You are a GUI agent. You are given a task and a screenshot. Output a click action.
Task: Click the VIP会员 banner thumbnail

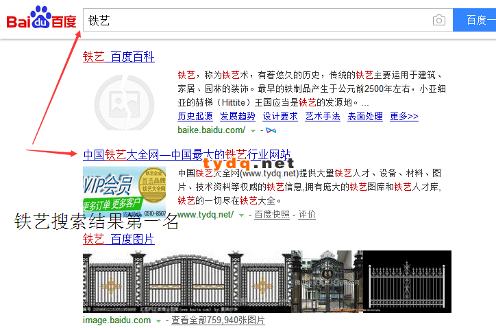point(124,193)
